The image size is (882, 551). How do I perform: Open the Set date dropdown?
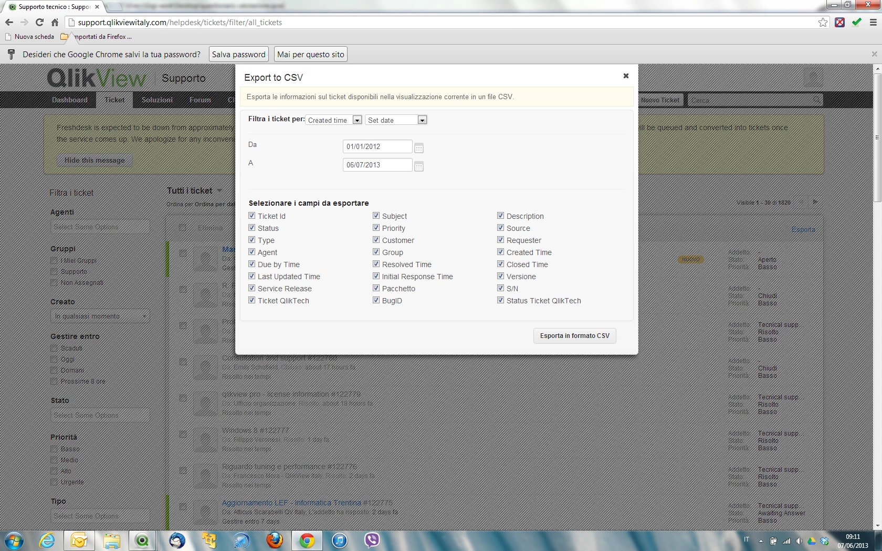[422, 120]
